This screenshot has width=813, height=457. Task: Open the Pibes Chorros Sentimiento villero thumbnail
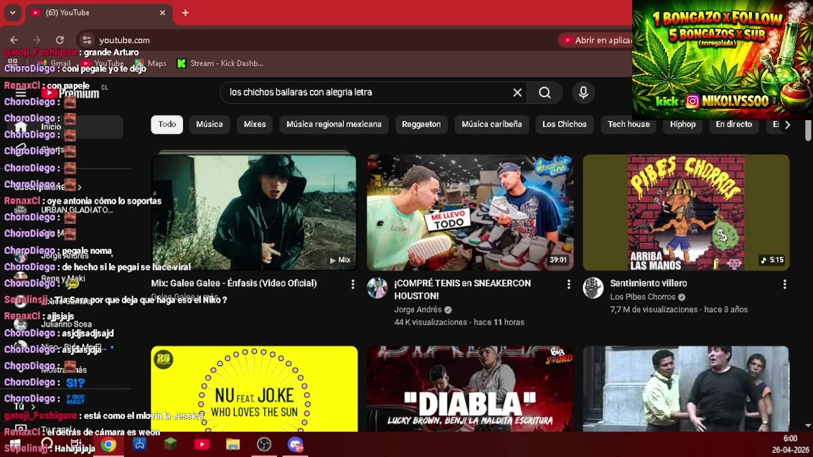coord(686,213)
